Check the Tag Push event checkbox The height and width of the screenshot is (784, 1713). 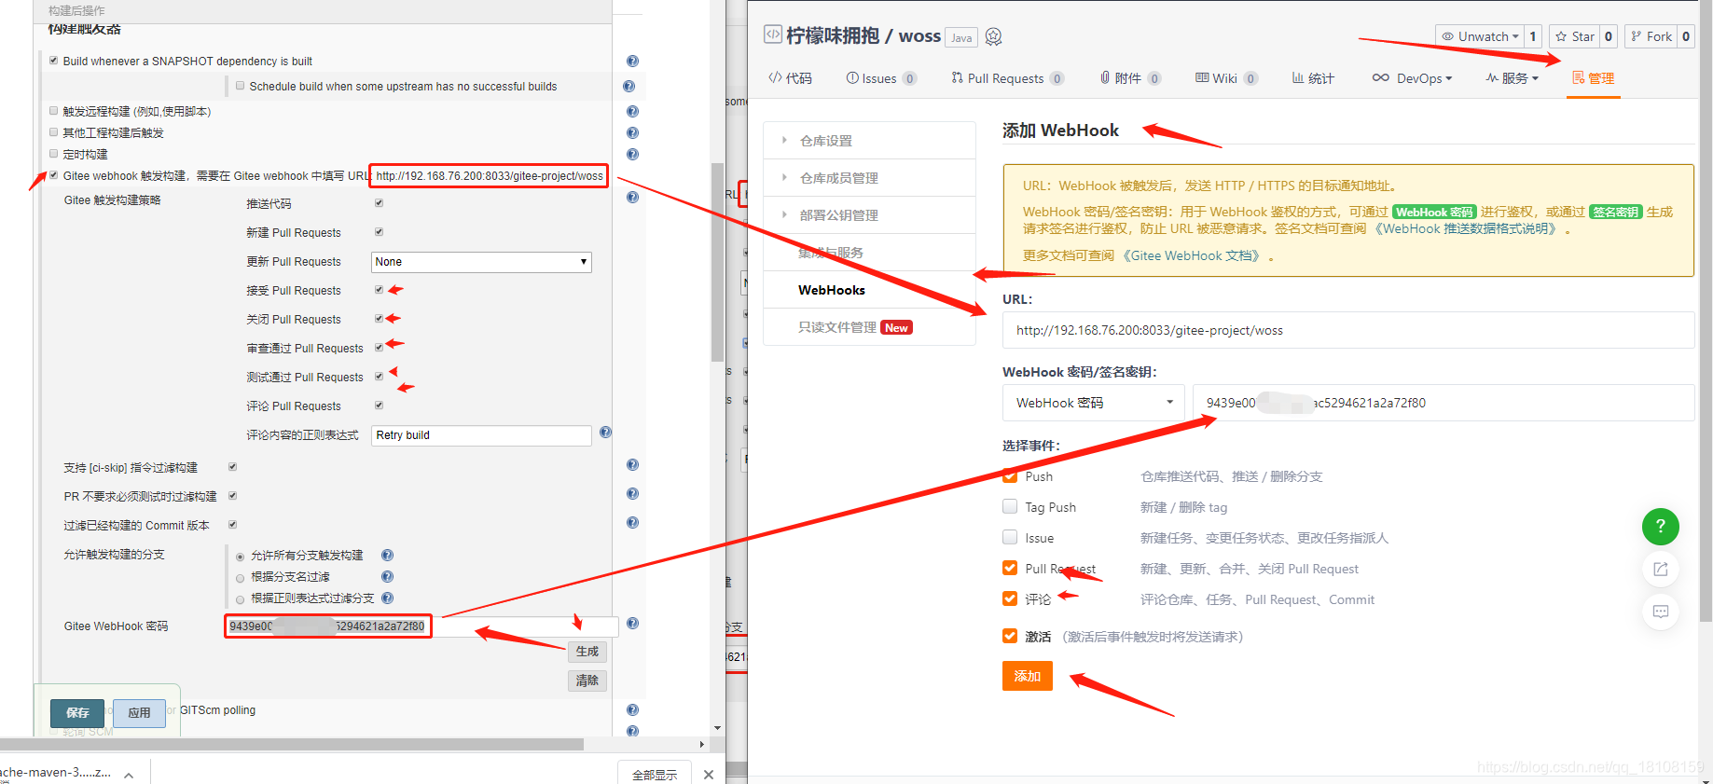coord(1010,506)
